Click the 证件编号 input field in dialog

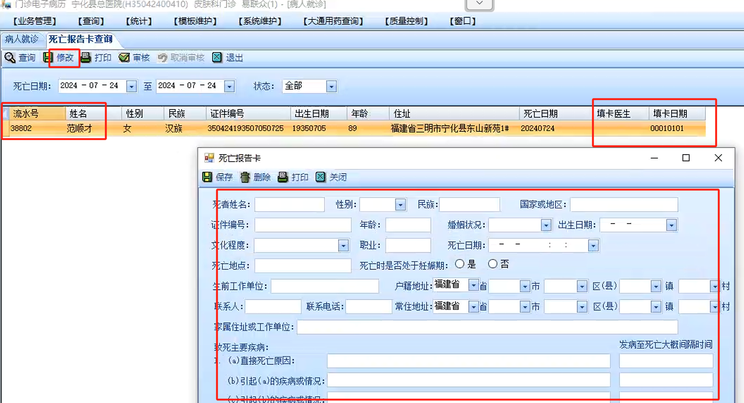click(x=303, y=225)
